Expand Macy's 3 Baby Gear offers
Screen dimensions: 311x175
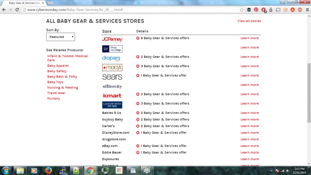tap(138, 66)
